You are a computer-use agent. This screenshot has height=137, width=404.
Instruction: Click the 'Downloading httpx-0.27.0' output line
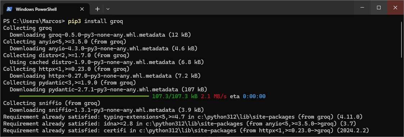click(x=105, y=76)
